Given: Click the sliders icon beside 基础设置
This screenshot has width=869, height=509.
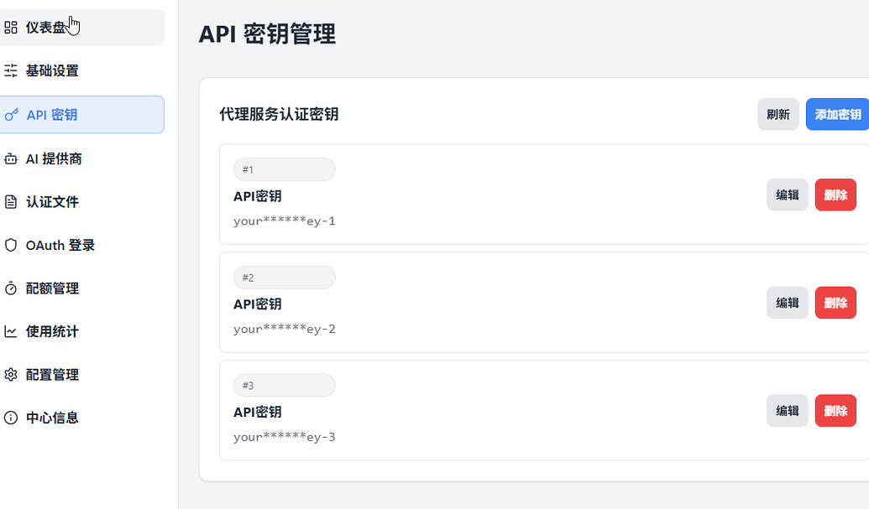Looking at the screenshot, I should [11, 70].
